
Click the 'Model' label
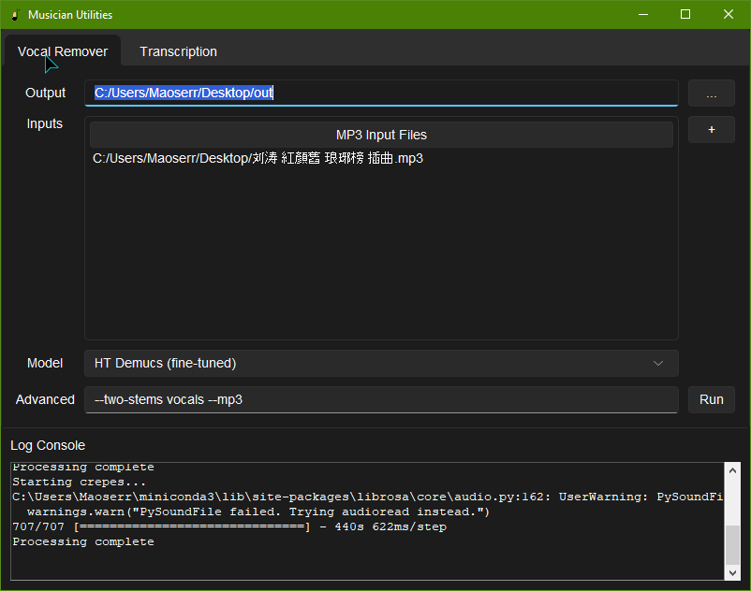tap(45, 364)
